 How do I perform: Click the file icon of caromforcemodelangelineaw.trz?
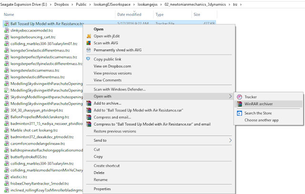point(7,144)
